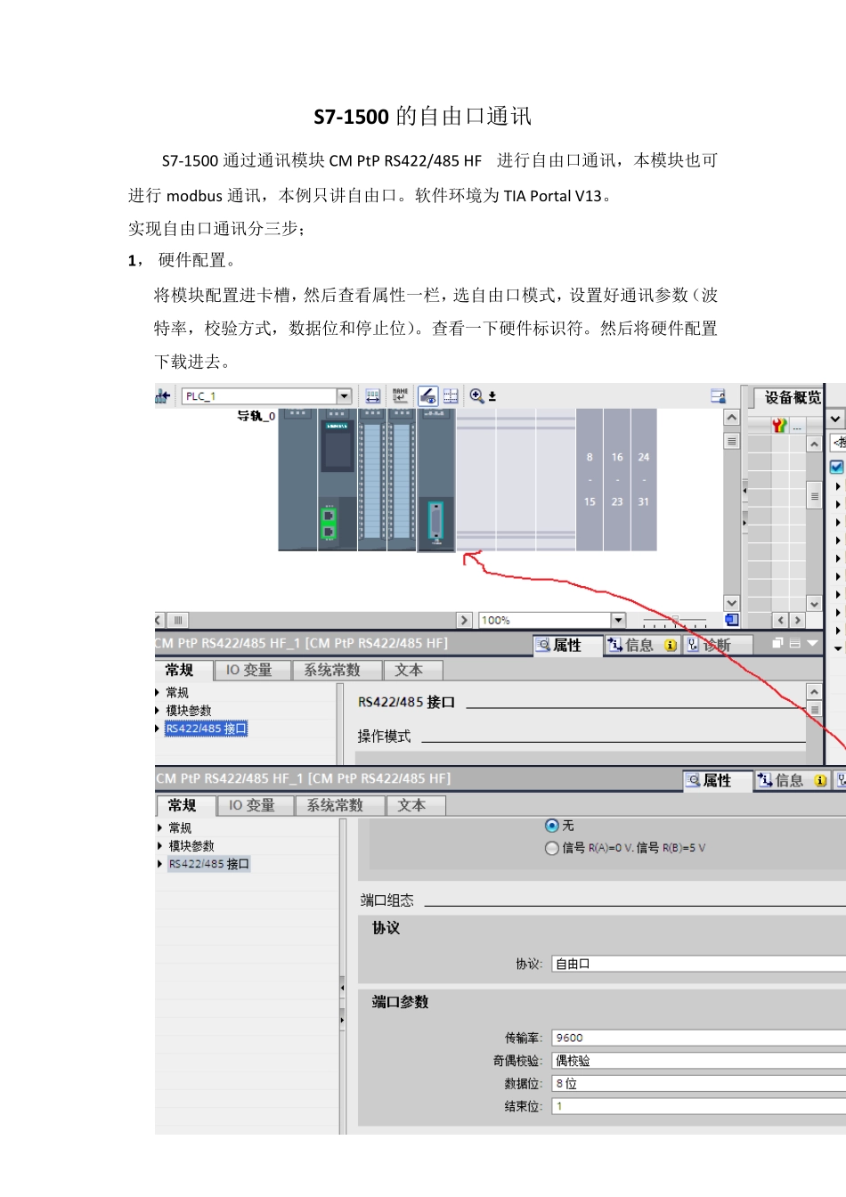The height and width of the screenshot is (1197, 846).
Task: Click device overview vertical scroll-up arrow
Action: (814, 444)
